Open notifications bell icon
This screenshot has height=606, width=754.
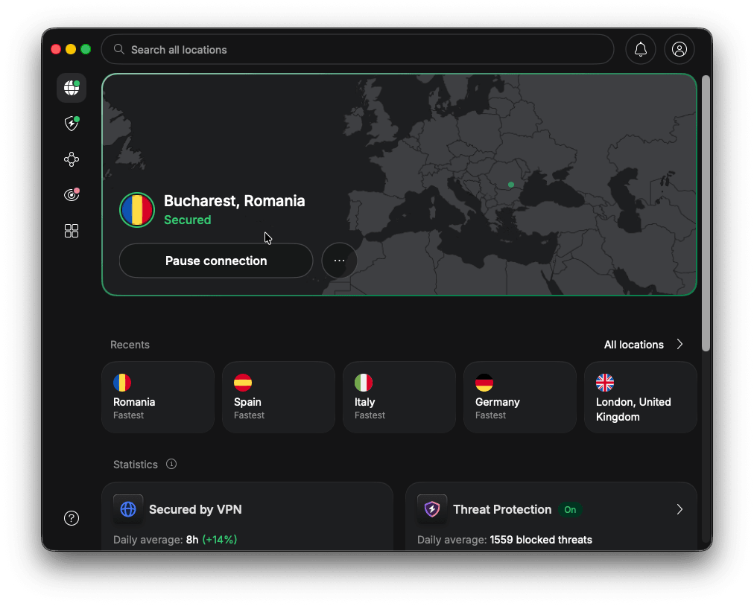tap(641, 49)
